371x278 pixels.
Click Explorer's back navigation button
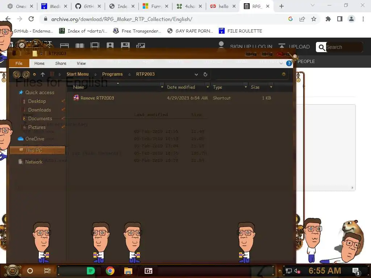coord(16,74)
